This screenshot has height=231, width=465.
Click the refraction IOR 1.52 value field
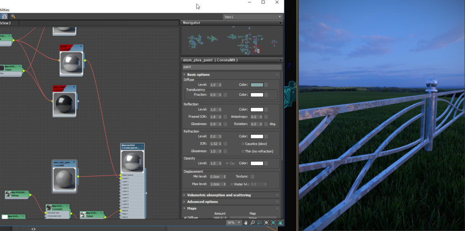214,144
